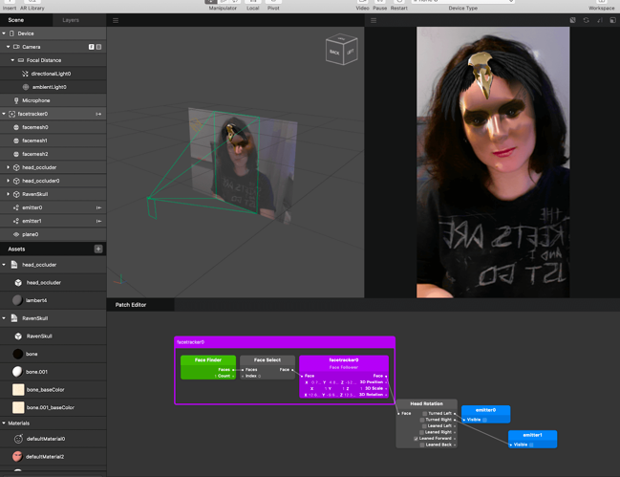Select the facemesh0 object
Image resolution: width=620 pixels, height=477 pixels.
pos(53,127)
